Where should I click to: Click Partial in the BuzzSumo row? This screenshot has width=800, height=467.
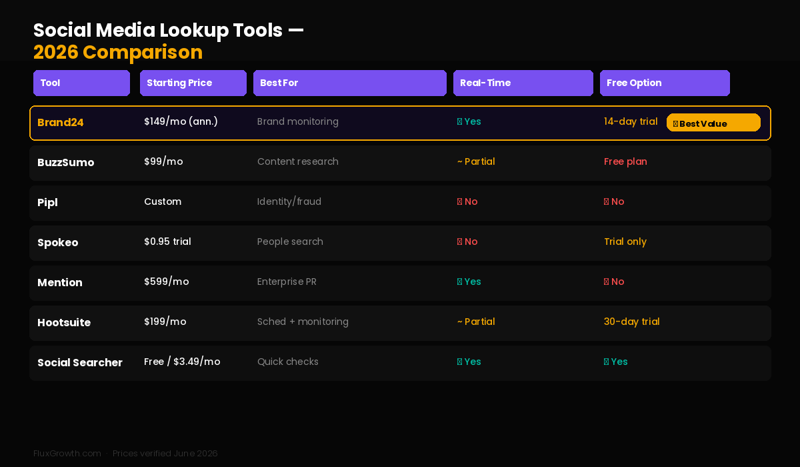pyautogui.click(x=476, y=161)
